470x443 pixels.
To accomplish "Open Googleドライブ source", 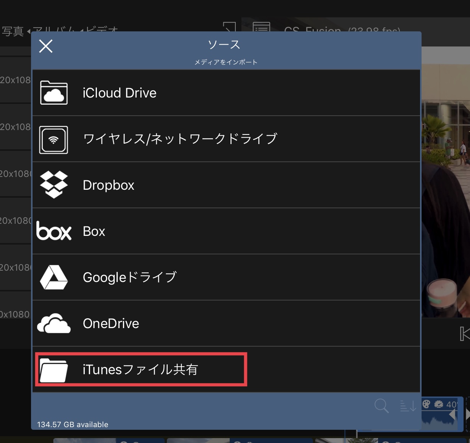I will click(x=226, y=277).
